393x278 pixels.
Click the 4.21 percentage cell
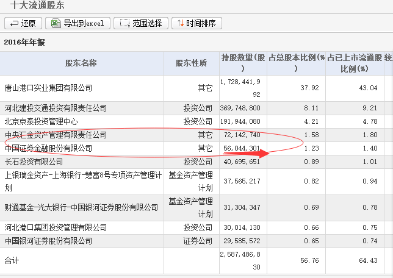point(312,122)
